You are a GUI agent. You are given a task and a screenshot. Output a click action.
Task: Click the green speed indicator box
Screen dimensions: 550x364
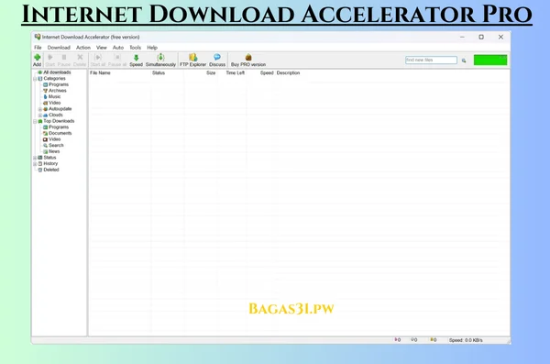[x=490, y=60]
